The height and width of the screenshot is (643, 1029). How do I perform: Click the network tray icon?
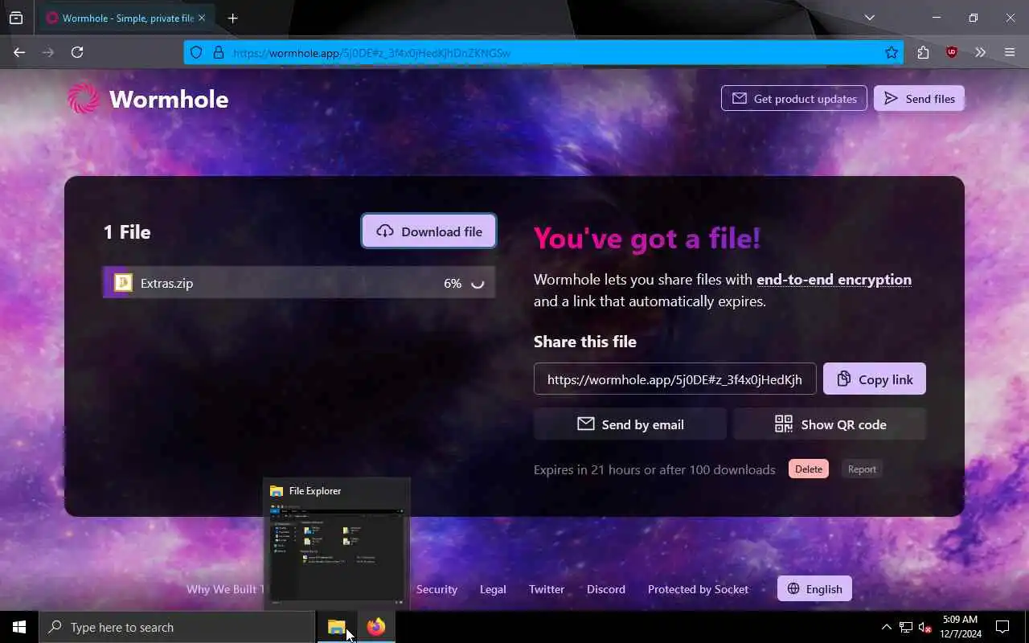[906, 627]
